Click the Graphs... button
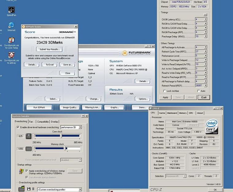 (x=115, y=107)
